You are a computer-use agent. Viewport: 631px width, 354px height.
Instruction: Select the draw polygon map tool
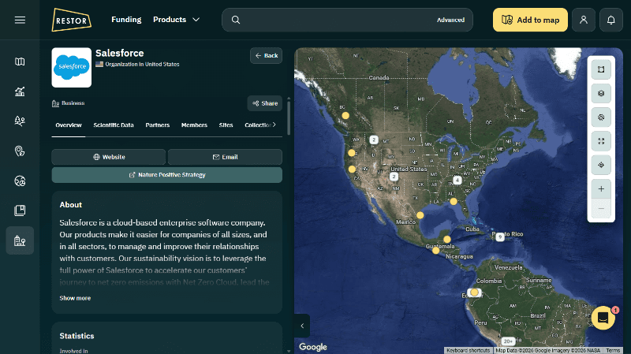pos(601,69)
